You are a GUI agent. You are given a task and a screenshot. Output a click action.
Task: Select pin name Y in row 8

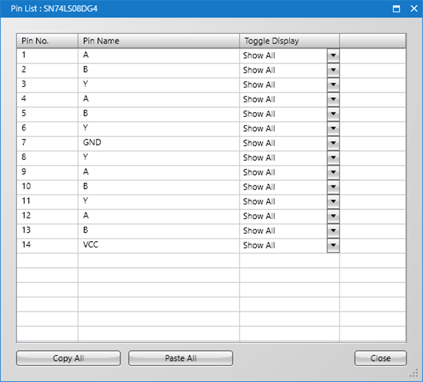[159, 158]
